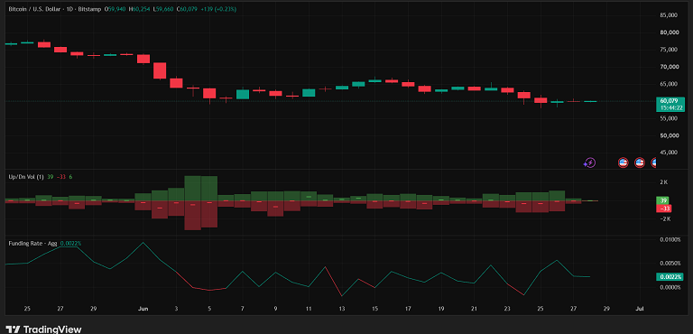Click the 45,000 price scale label

tap(670, 153)
